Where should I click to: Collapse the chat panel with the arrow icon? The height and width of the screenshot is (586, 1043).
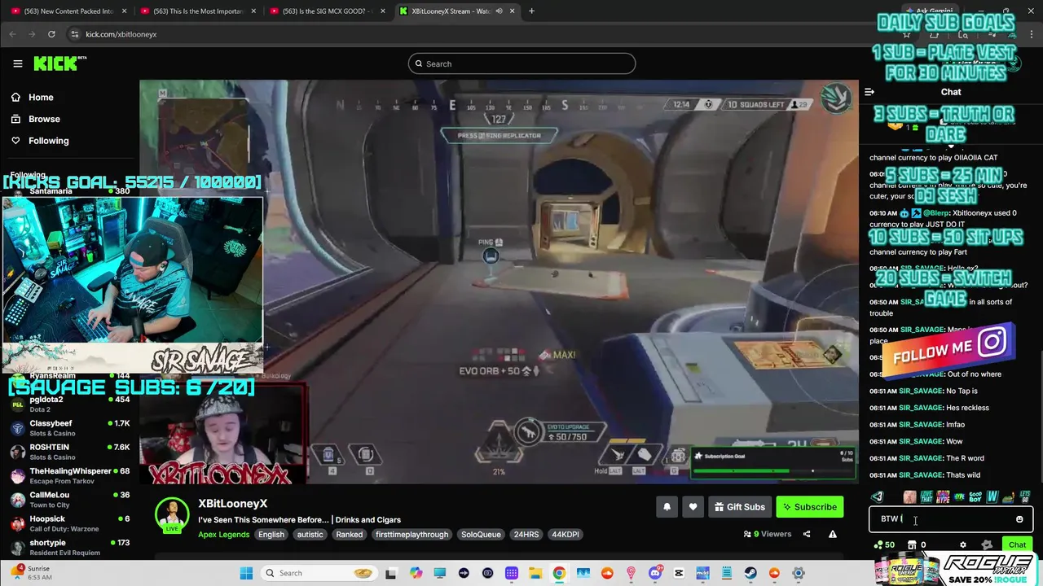point(869,92)
